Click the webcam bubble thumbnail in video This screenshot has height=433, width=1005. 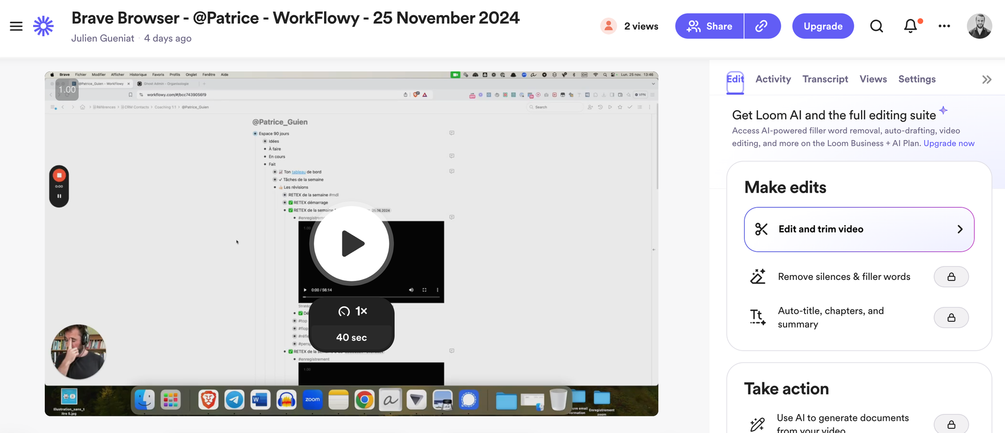(78, 352)
